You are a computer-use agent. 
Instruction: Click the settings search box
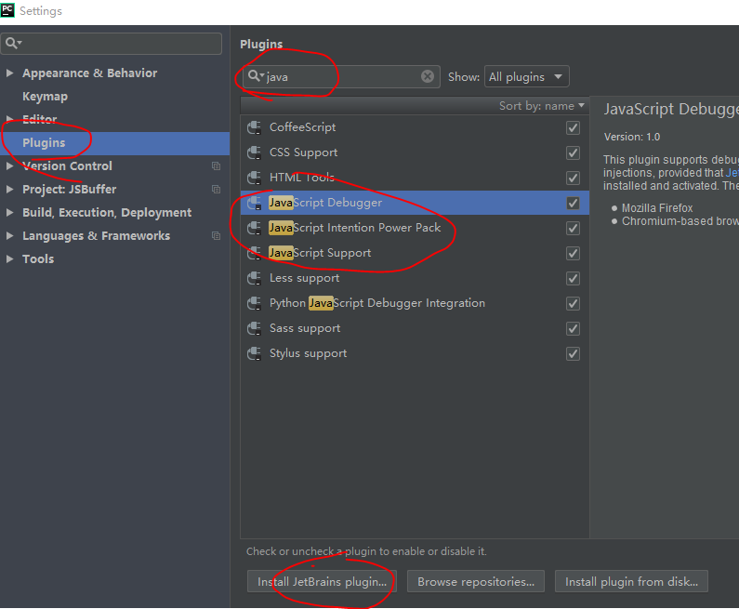tap(112, 44)
